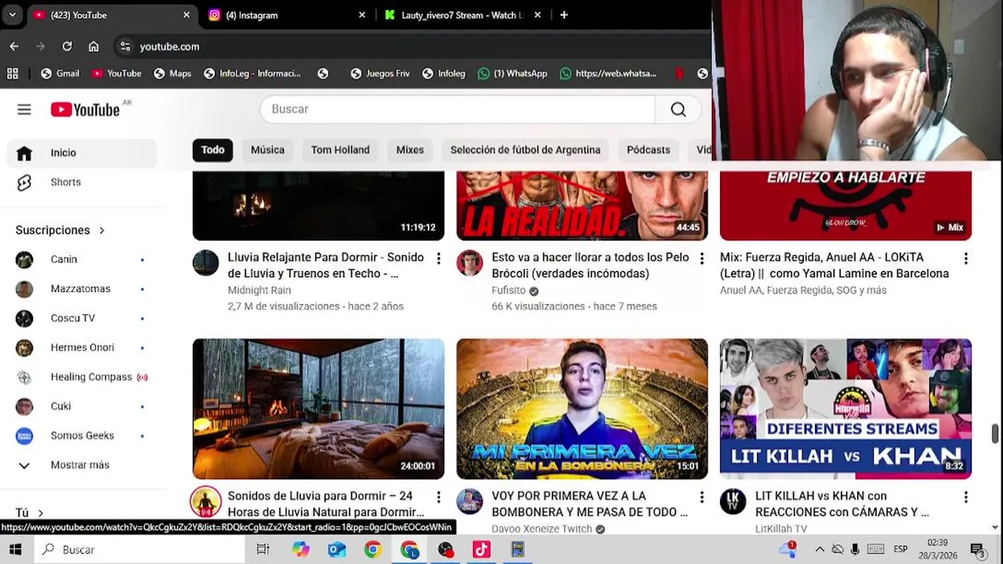The image size is (1003, 564).
Task: Open the Healing Compass live channel
Action: (x=81, y=377)
